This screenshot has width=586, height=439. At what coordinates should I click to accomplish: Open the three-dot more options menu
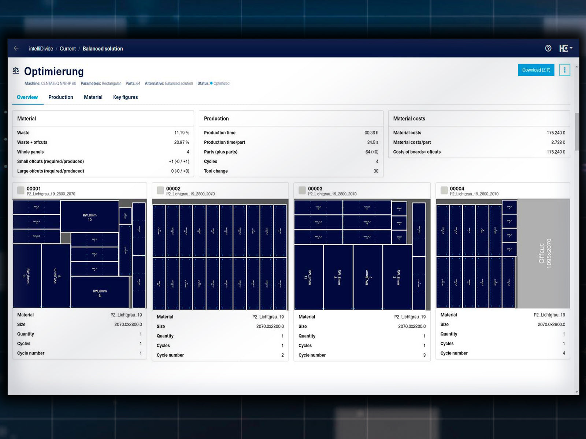tap(564, 70)
